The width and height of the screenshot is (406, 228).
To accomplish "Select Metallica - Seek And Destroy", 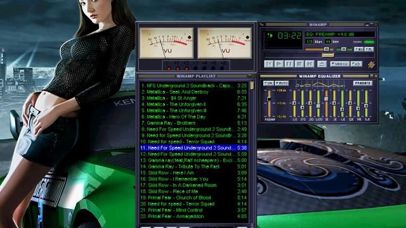I will point(193,92).
